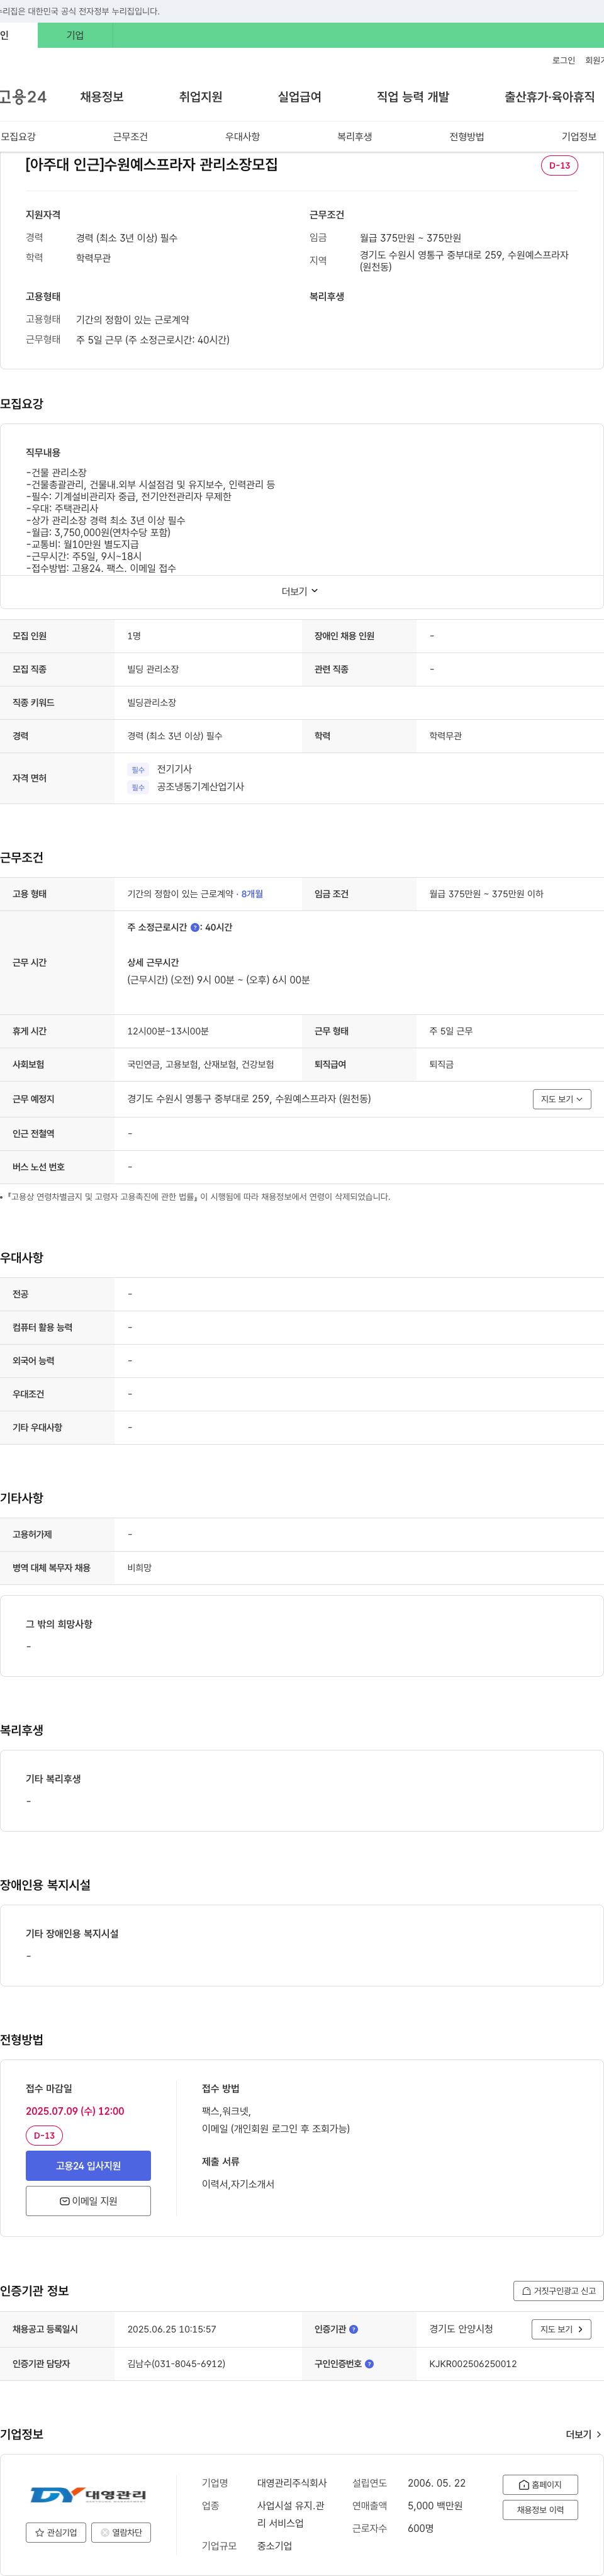Jump to the 우대사항 section tab
The width and height of the screenshot is (604, 2576).
tap(242, 137)
